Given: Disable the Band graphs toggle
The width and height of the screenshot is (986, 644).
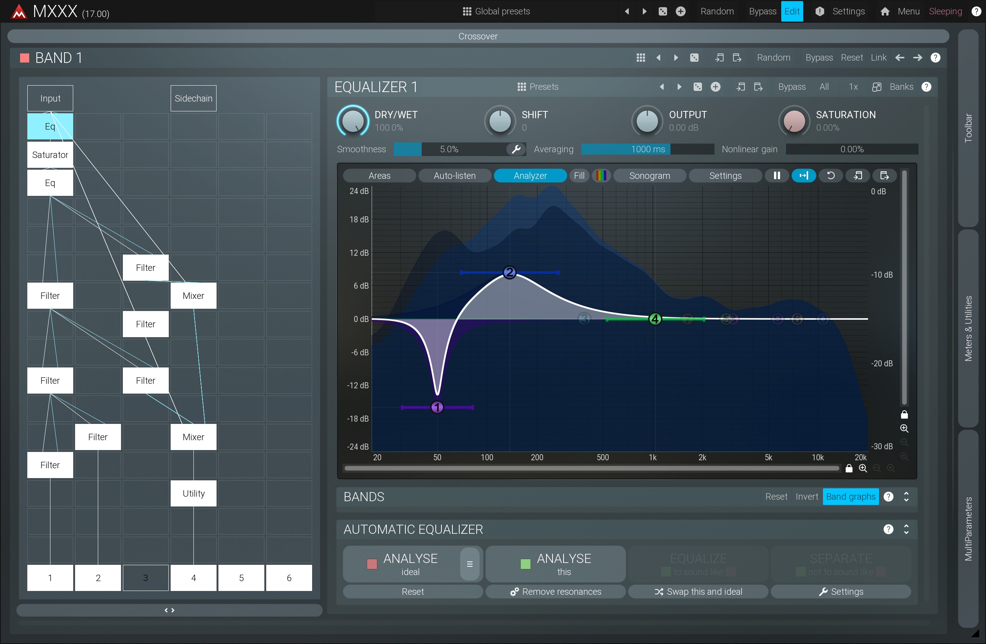Looking at the screenshot, I should pyautogui.click(x=850, y=497).
